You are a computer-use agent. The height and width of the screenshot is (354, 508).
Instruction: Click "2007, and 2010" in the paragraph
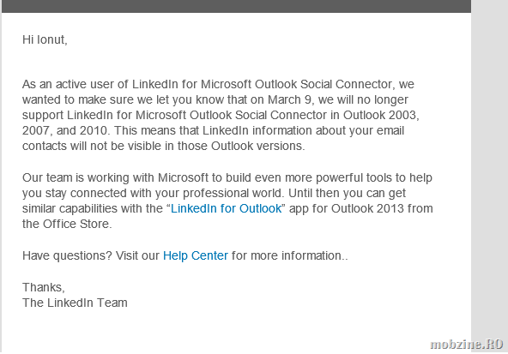tap(65, 131)
